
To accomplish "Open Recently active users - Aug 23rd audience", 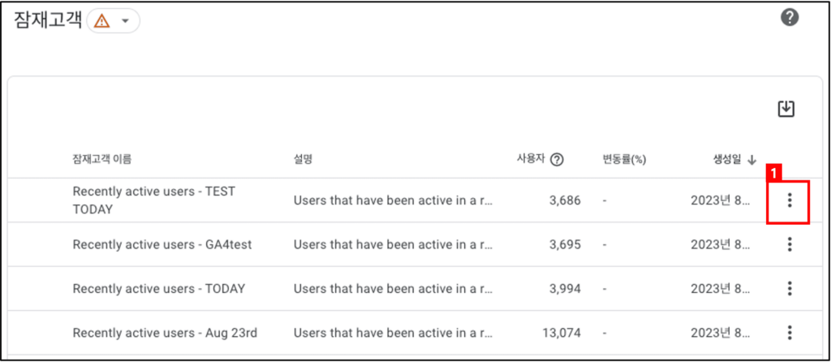I will pyautogui.click(x=165, y=333).
